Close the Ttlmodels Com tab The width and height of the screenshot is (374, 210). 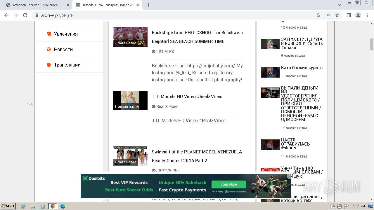138,5
